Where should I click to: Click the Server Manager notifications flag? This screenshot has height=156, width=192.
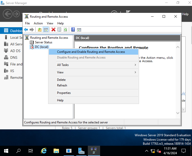128,12
